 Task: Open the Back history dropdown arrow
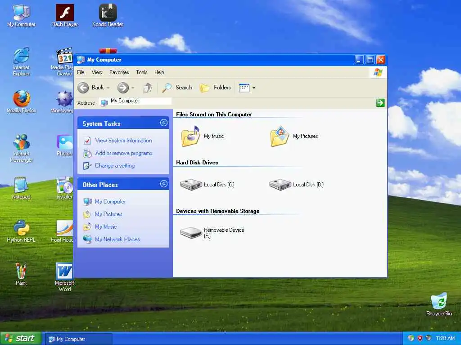click(108, 88)
